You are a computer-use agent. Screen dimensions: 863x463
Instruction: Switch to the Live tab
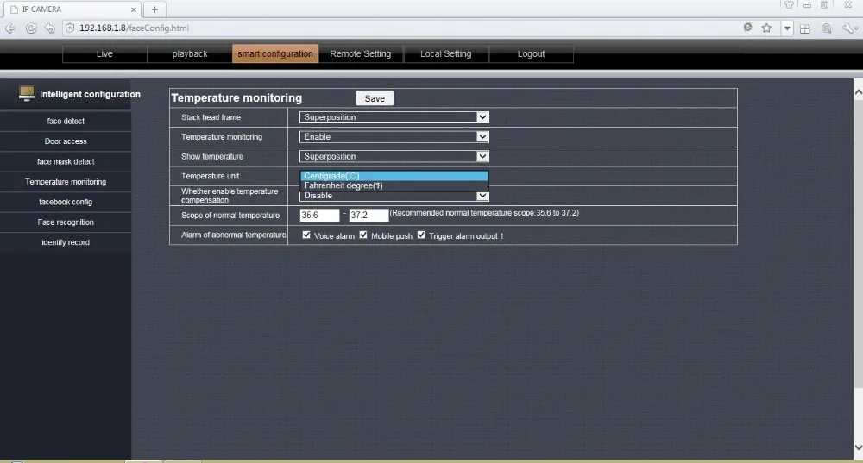point(104,54)
